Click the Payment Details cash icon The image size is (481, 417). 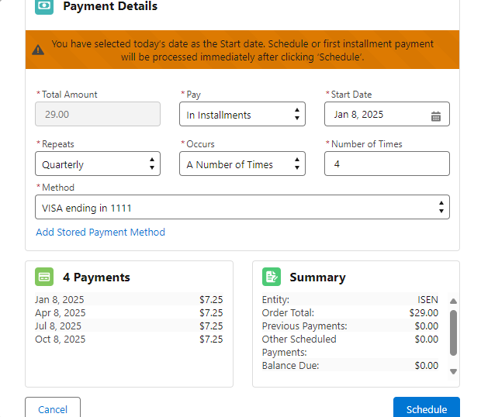click(44, 7)
